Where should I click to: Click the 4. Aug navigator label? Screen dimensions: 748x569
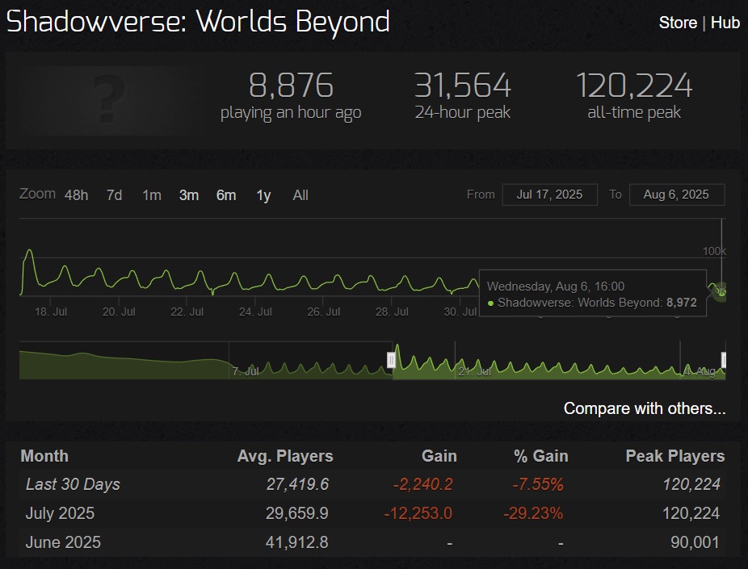(x=700, y=371)
